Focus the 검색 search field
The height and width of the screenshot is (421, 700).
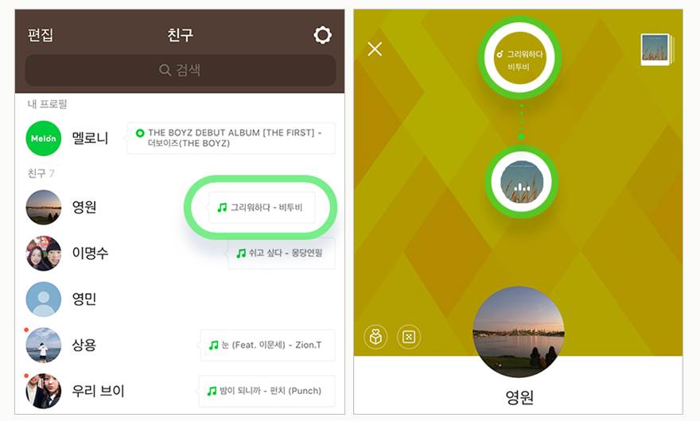tap(181, 70)
